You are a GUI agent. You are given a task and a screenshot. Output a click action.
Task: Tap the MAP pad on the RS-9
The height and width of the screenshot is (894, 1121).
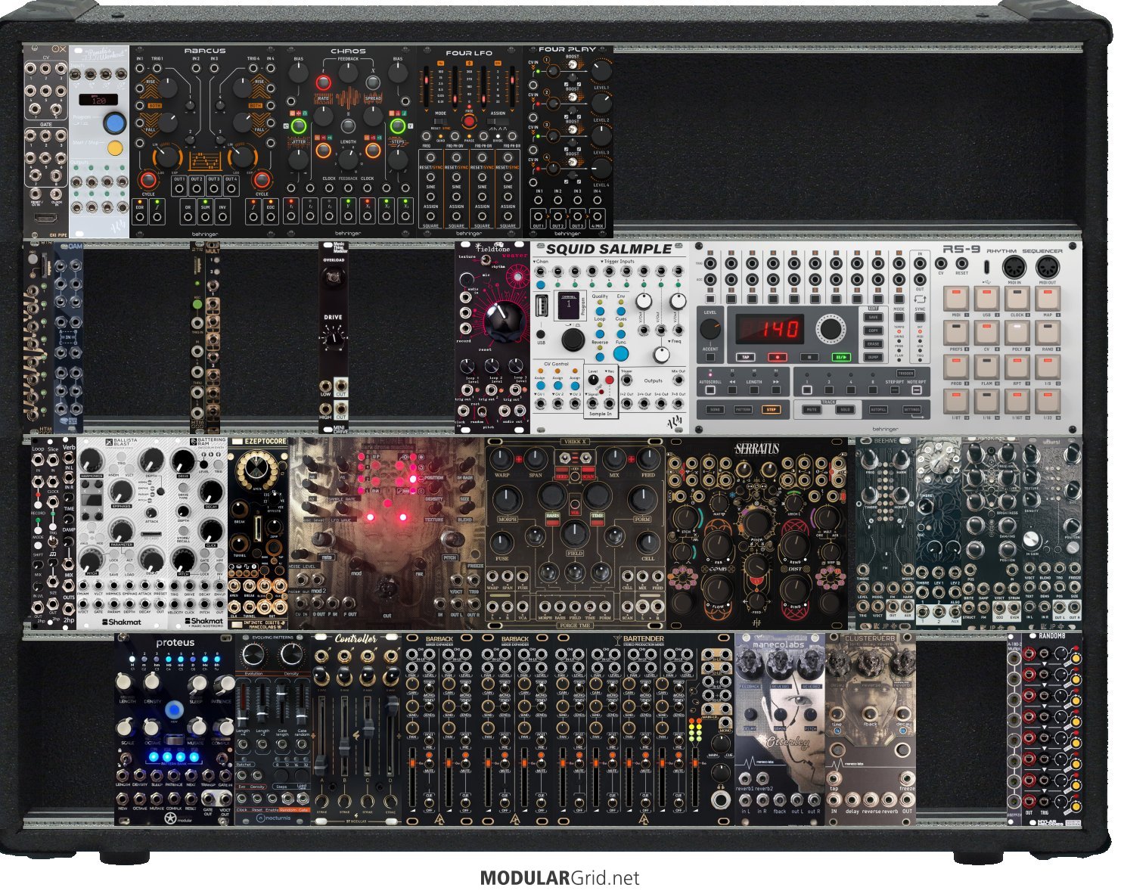pyautogui.click(x=1048, y=300)
